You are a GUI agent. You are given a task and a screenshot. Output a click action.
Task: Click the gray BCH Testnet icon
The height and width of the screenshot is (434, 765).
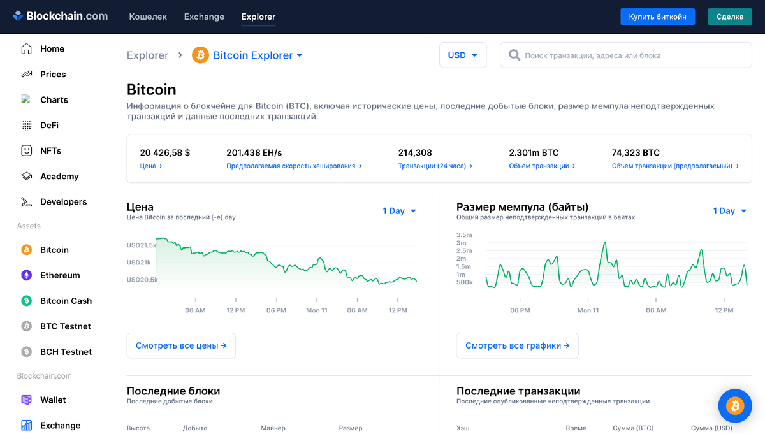[26, 352]
